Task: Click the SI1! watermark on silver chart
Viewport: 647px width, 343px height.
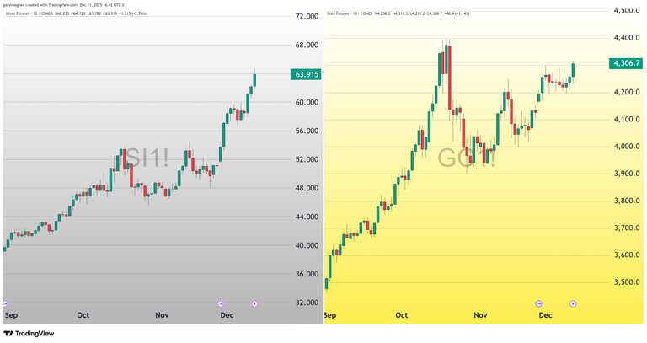Action: pyautogui.click(x=146, y=158)
